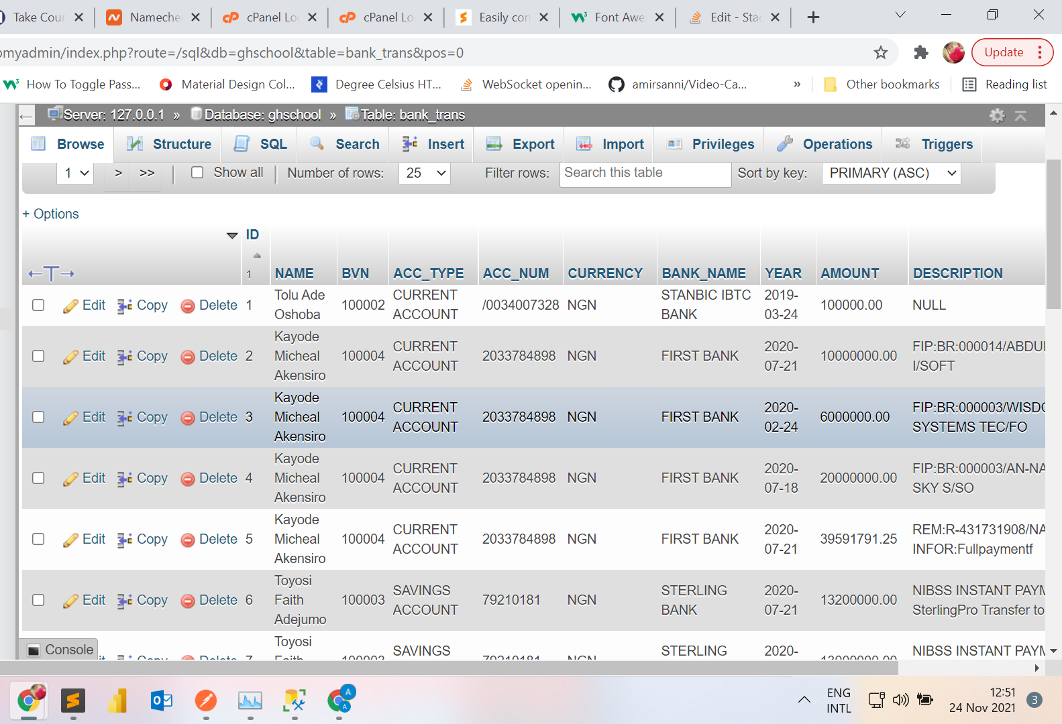
Task: Open the Insert tab
Action: coord(433,144)
